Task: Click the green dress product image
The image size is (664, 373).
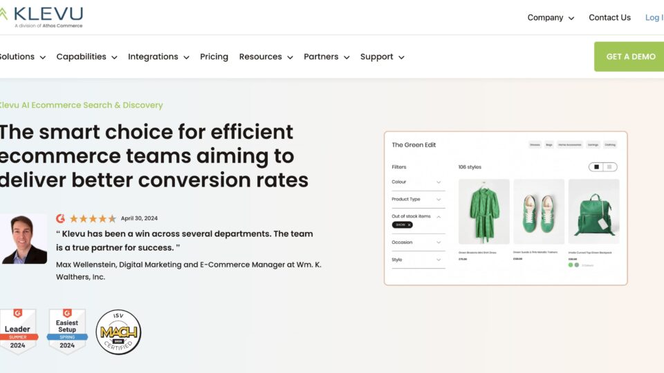Action: [x=483, y=211]
